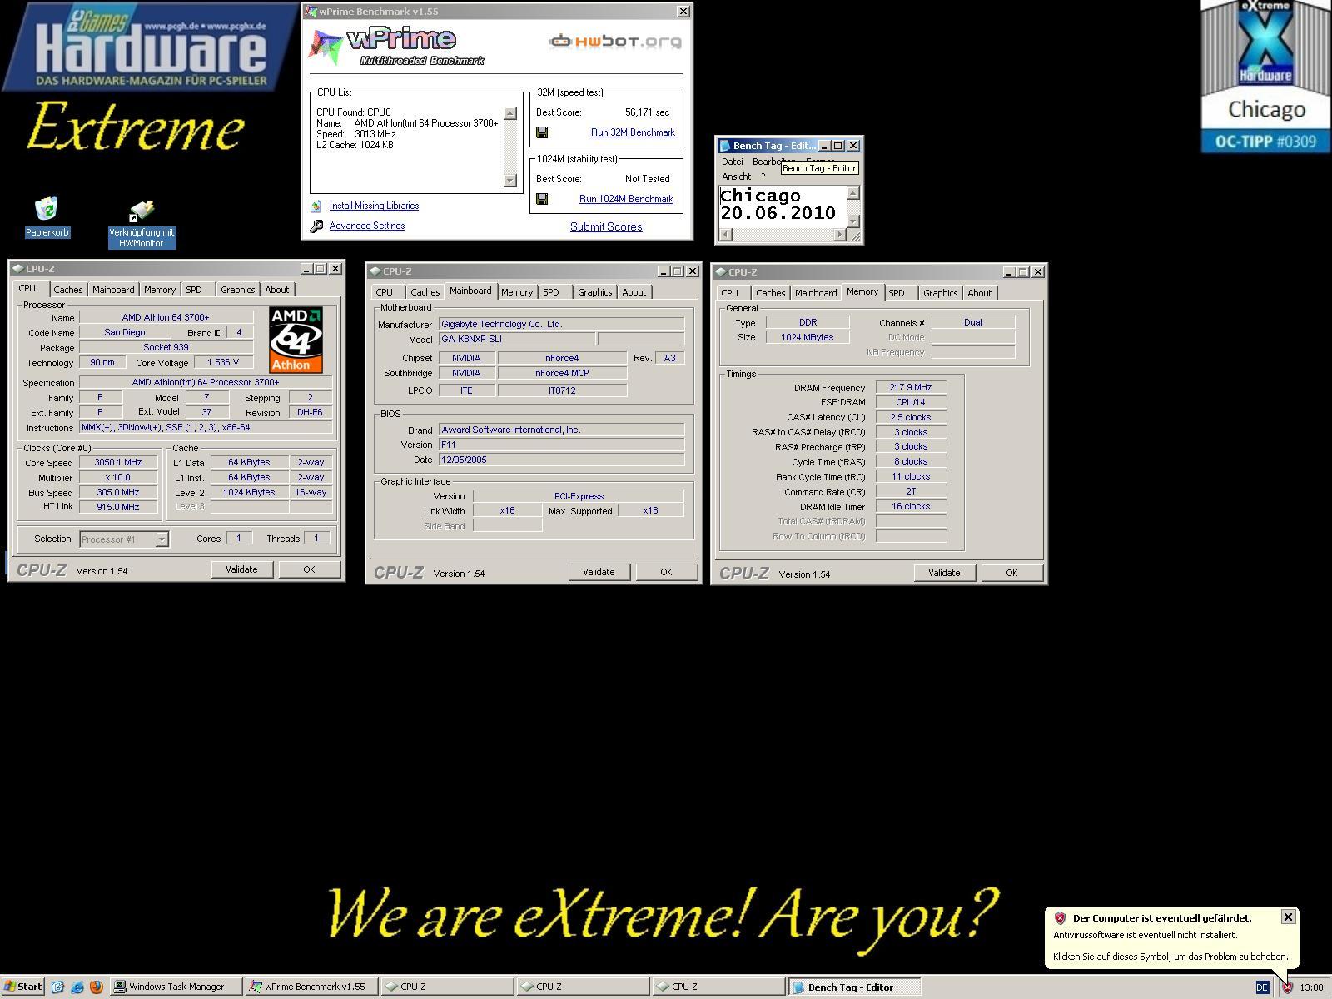Viewport: 1332px width, 999px height.
Task: Click the first quick launch icon beside Start
Action: pyautogui.click(x=57, y=987)
